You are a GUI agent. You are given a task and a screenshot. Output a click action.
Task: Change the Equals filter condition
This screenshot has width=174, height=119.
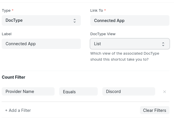(x=79, y=92)
